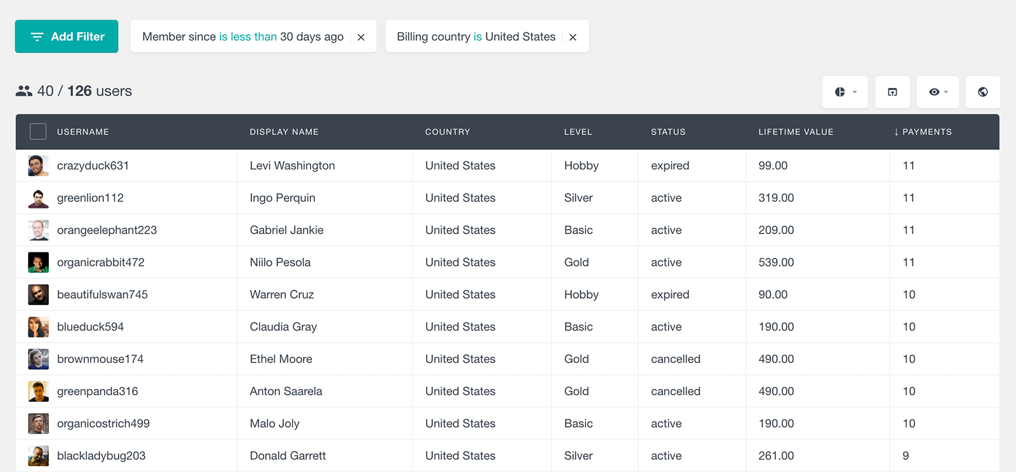Click lifetime value 261.00
Viewport: 1016px width, 472px height.
coord(776,456)
